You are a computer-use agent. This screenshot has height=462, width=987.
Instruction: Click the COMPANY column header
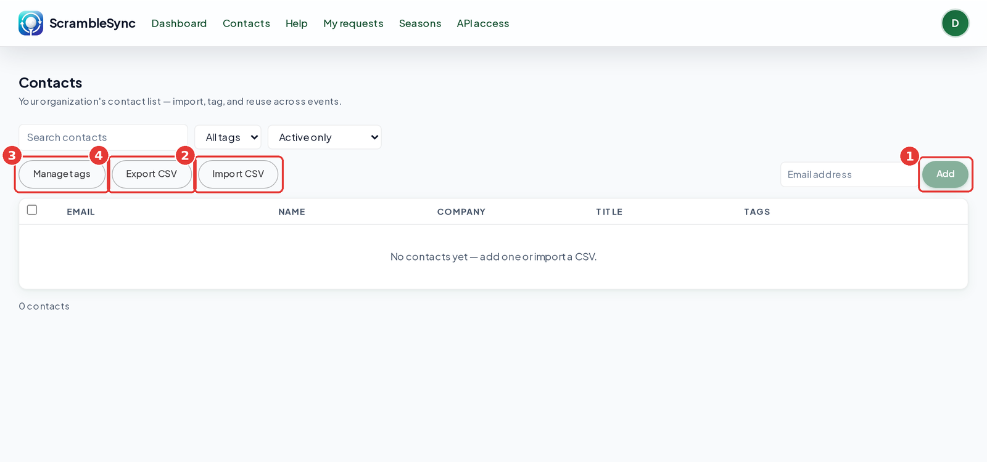click(461, 212)
